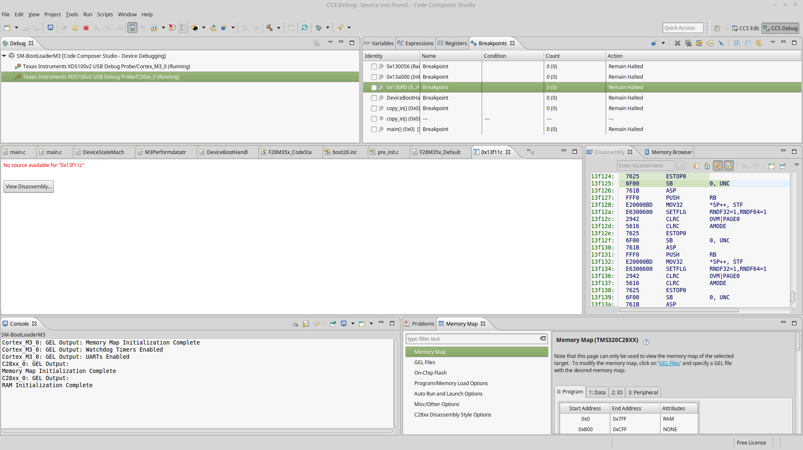Image resolution: width=803 pixels, height=450 pixels.
Task: Open the GEL Files link
Action: (x=669, y=363)
